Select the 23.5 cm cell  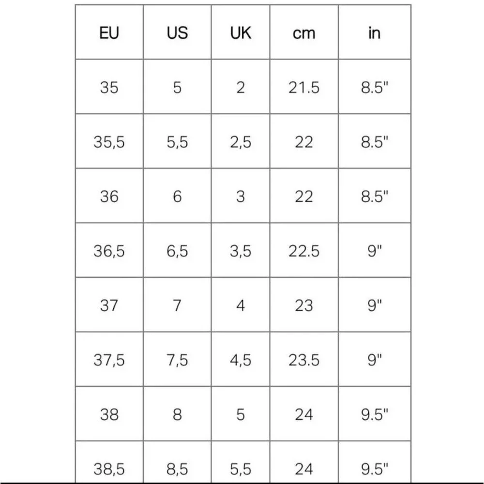[304, 359]
